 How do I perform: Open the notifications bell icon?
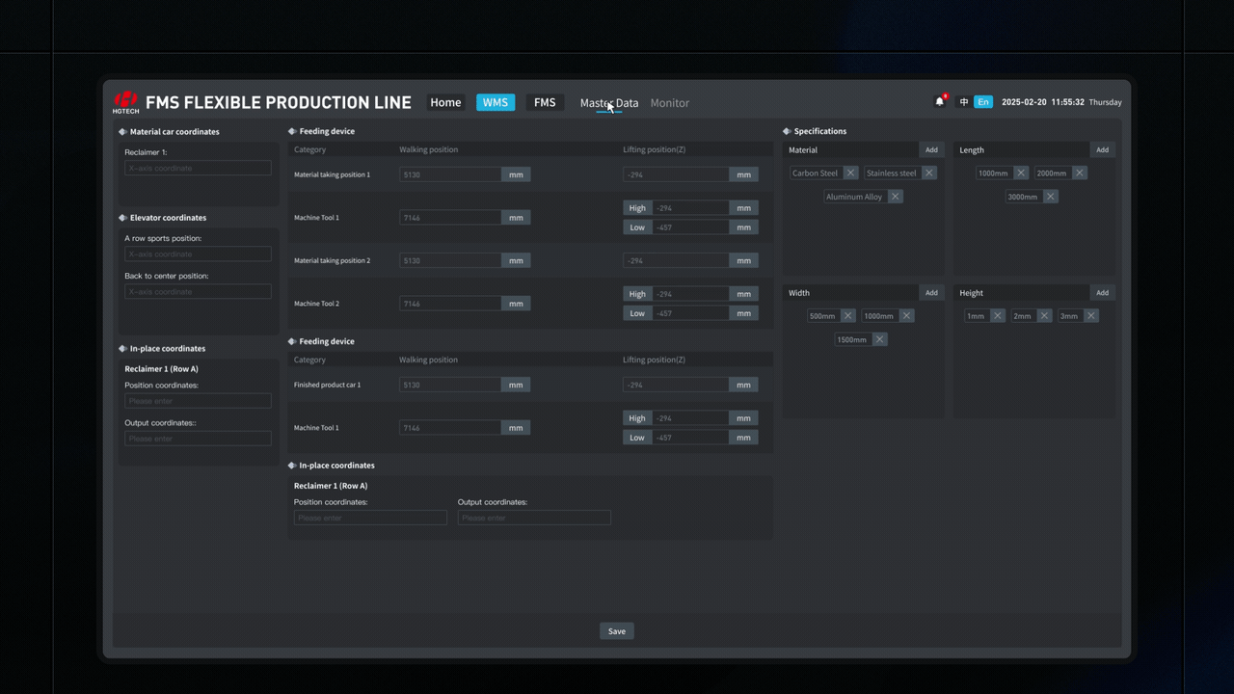tap(940, 101)
